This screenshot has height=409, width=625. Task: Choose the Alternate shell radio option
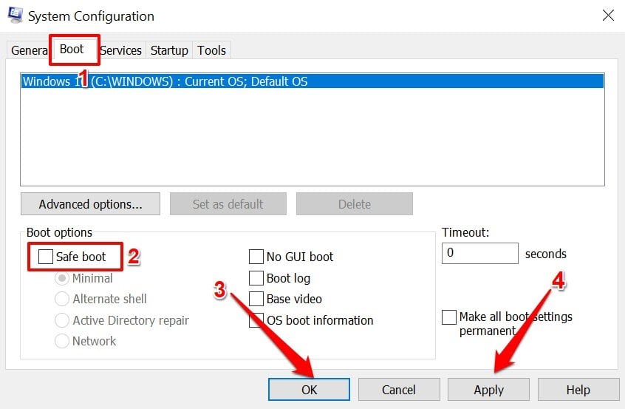tap(62, 299)
